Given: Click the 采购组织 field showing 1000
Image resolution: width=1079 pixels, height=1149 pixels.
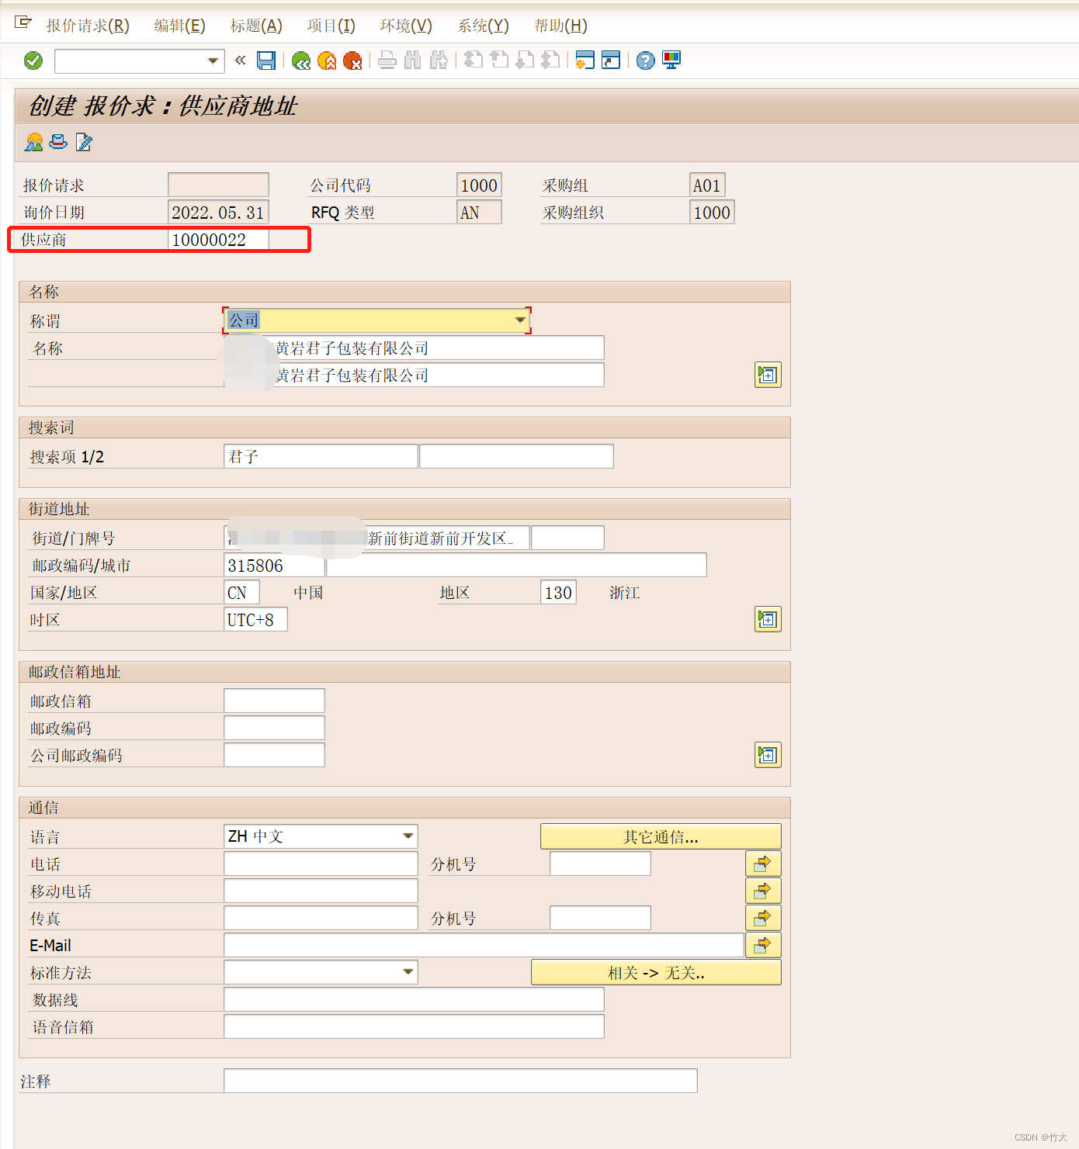Looking at the screenshot, I should click(x=712, y=212).
